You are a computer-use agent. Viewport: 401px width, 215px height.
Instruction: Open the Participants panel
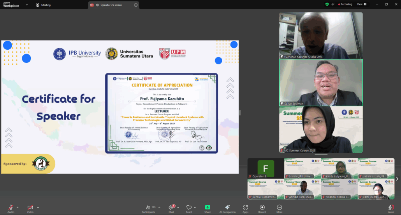[x=148, y=208]
